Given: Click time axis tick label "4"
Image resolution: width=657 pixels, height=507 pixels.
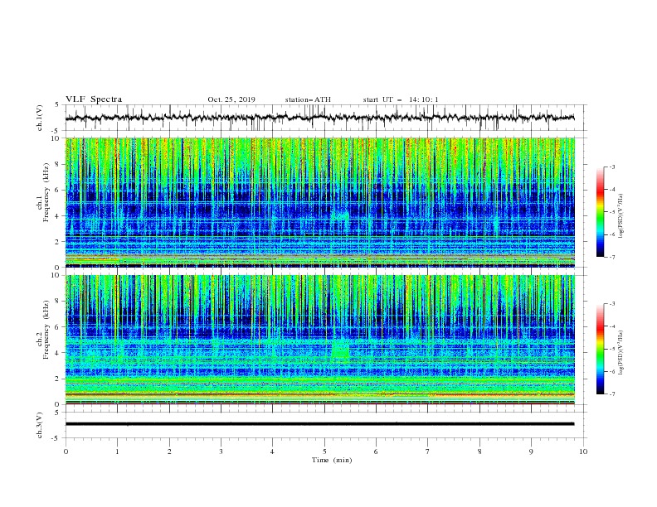Looking at the screenshot, I should (272, 451).
